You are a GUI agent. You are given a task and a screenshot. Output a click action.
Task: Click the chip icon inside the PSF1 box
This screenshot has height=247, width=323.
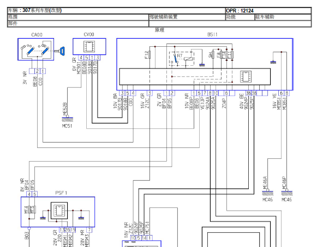[x=59, y=211]
